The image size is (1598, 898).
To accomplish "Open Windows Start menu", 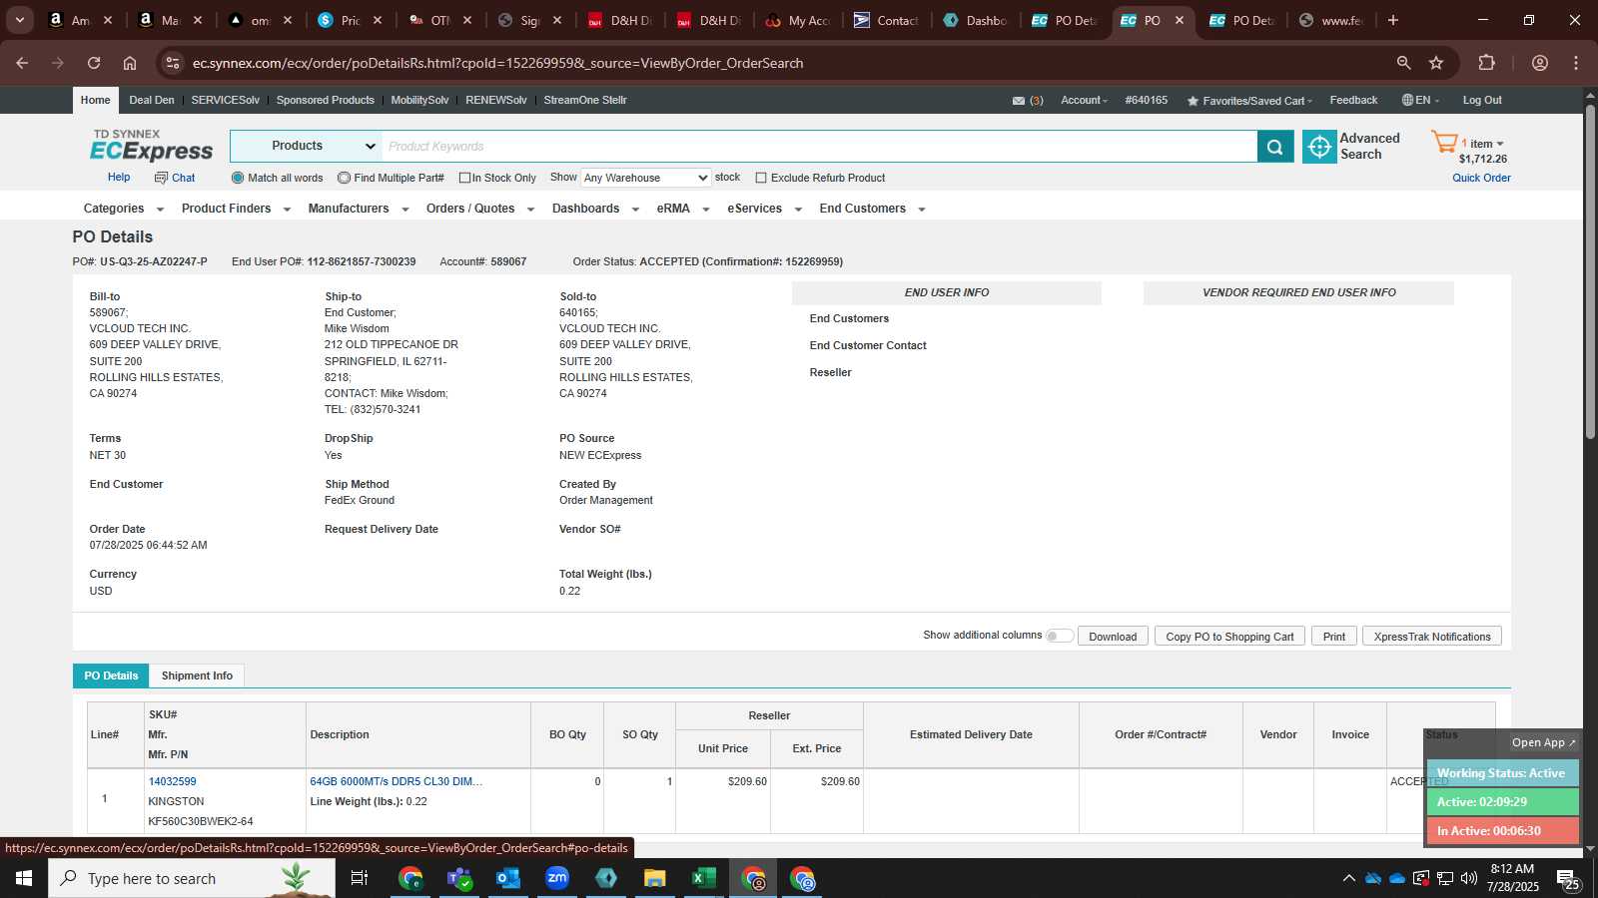I will (x=24, y=878).
